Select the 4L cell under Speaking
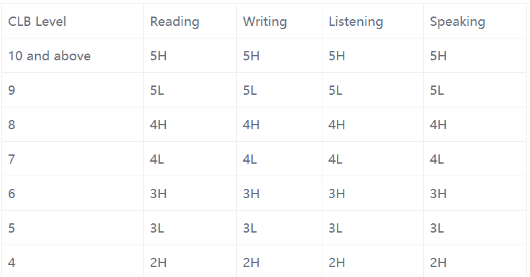 click(x=436, y=160)
